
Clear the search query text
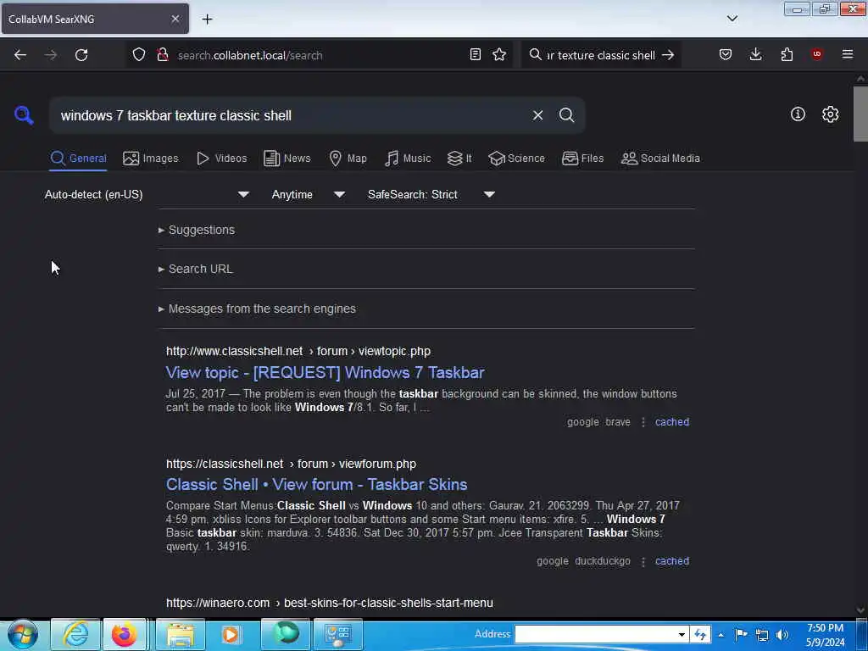pos(537,115)
